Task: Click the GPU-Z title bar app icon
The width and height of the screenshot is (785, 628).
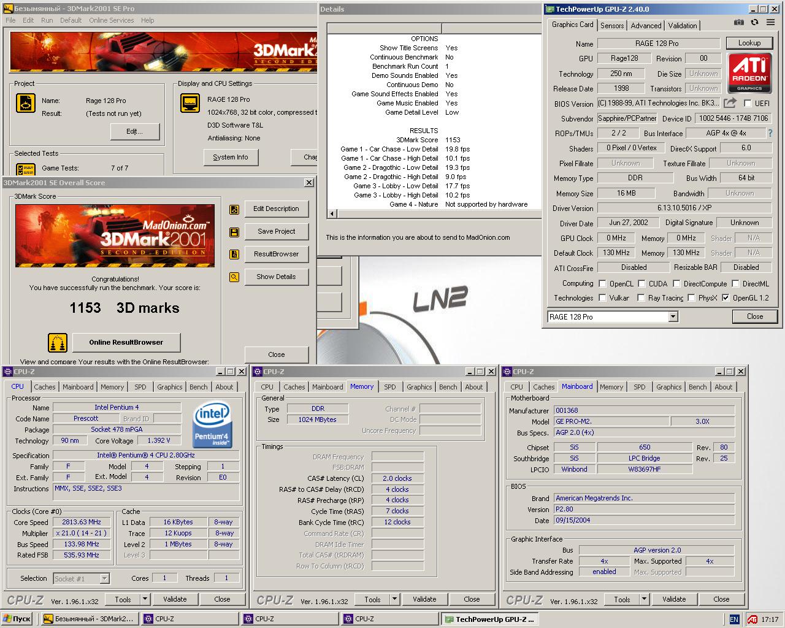Action: (x=549, y=9)
